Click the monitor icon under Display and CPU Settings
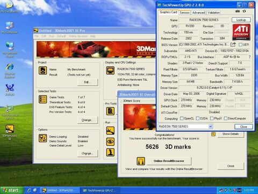Viewport: 258px width, 194px height. pos(110,71)
